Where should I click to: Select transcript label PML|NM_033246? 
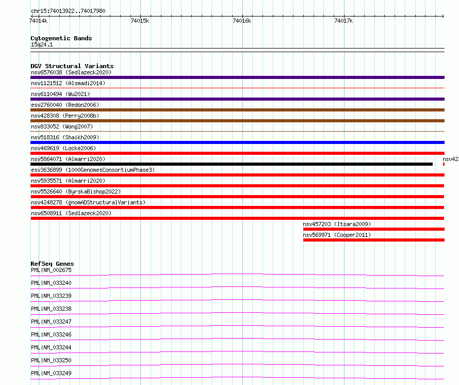pyautogui.click(x=51, y=334)
